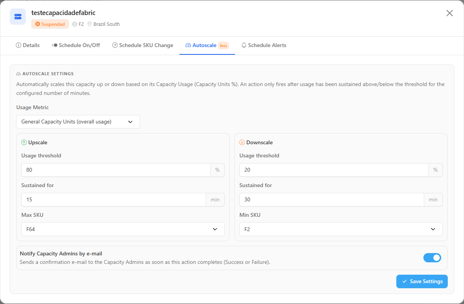The width and height of the screenshot is (464, 304).
Task: Open the Usage Metric dropdown
Action: [78, 122]
